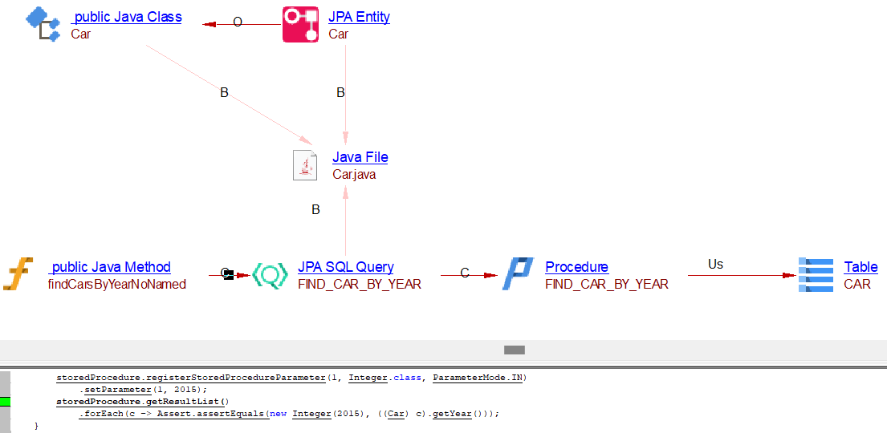Open the Table link
887x433 pixels.
pos(861,267)
